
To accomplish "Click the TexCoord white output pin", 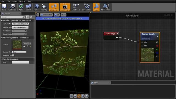I will tap(117, 37).
